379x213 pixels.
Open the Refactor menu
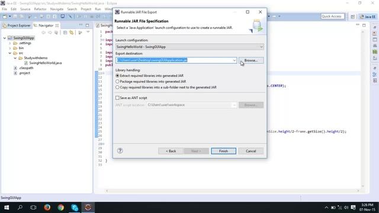point(40,9)
